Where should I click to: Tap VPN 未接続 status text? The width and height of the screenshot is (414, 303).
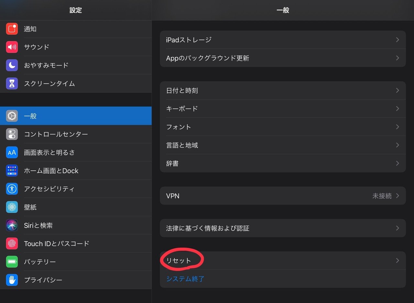click(x=382, y=196)
